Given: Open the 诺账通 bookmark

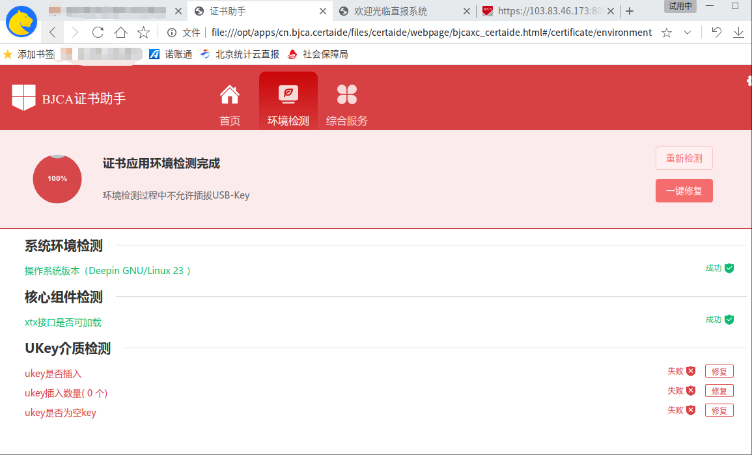Looking at the screenshot, I should click(171, 54).
